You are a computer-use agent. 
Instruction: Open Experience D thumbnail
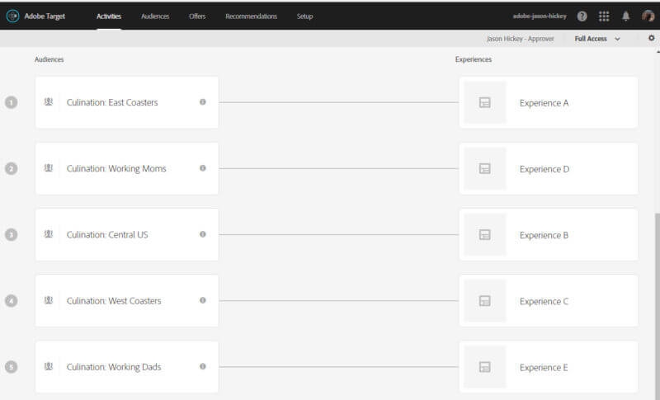(485, 169)
